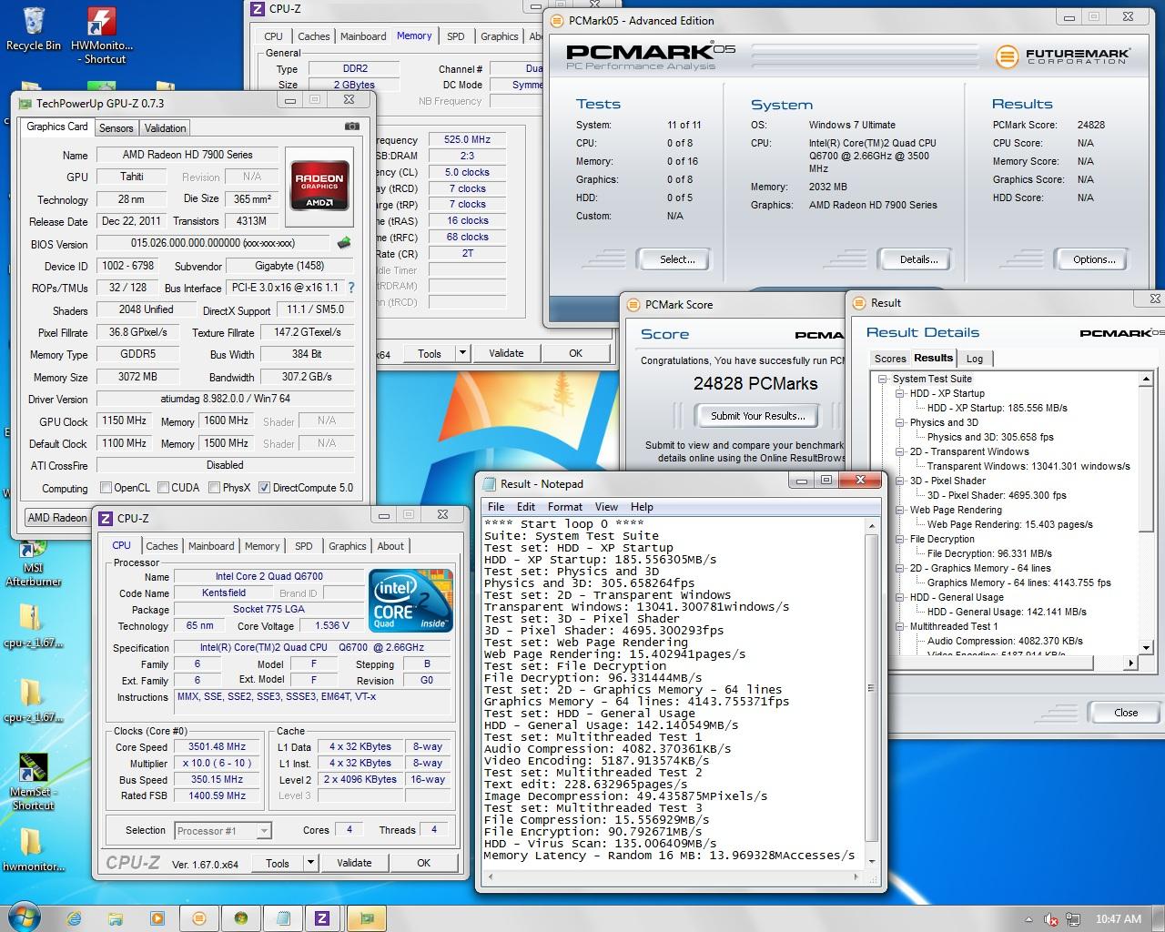Viewport: 1165px width, 932px height.
Task: Open the Caches tab in front CPU-Z
Action: (162, 546)
